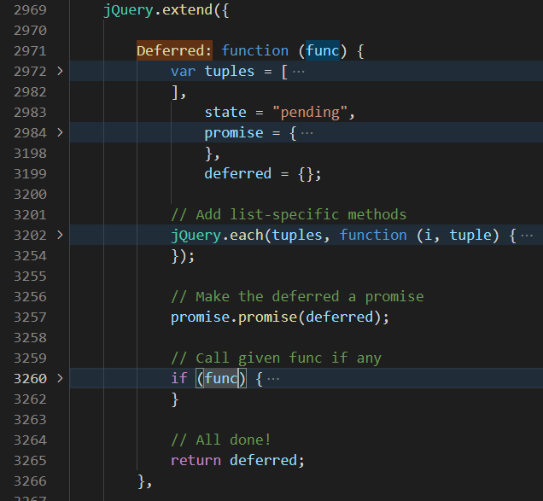
Task: Click 'each' in jQuery.each call
Action: 247,235
